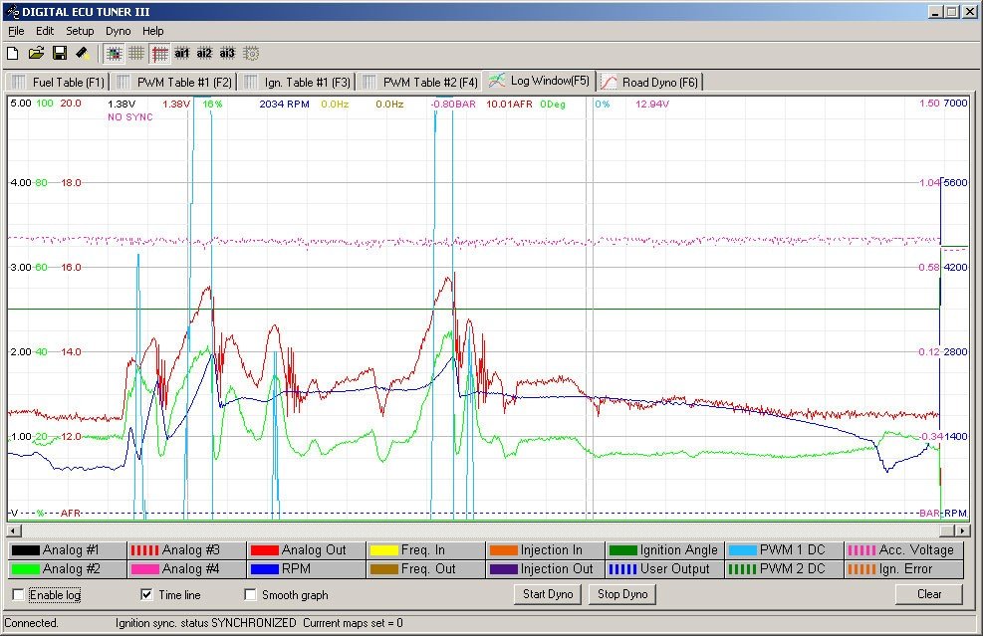Screen dimensions: 983x636
Task: Click the ai1 toolbar icon
Action: click(x=182, y=53)
